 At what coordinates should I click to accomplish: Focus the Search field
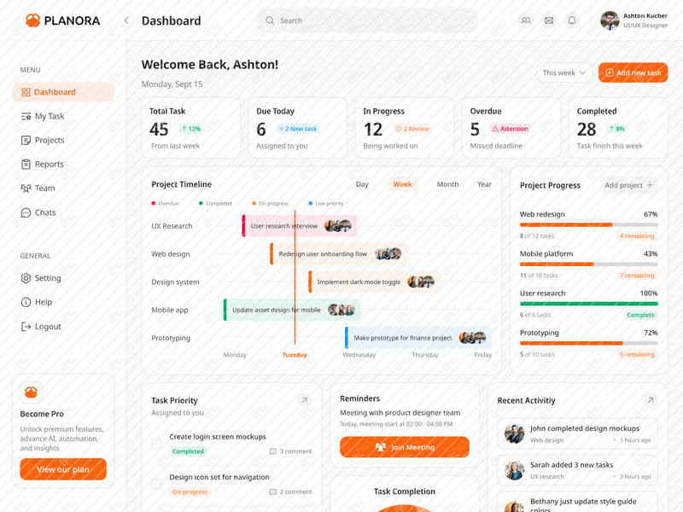[x=367, y=20]
